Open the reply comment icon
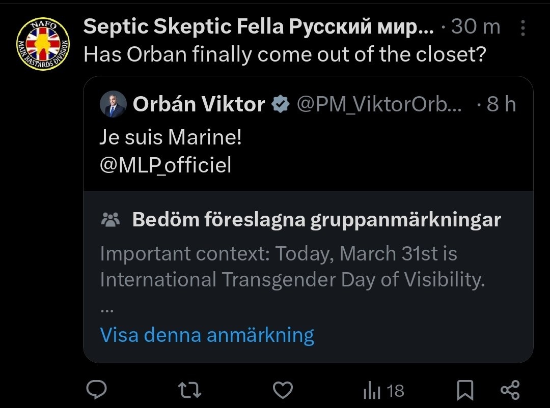 click(96, 390)
